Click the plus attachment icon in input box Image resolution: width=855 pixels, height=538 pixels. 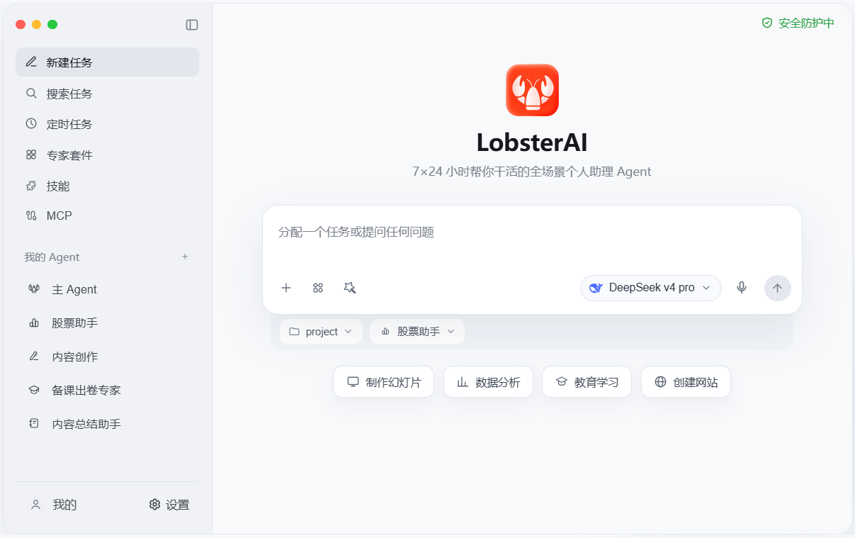click(286, 288)
